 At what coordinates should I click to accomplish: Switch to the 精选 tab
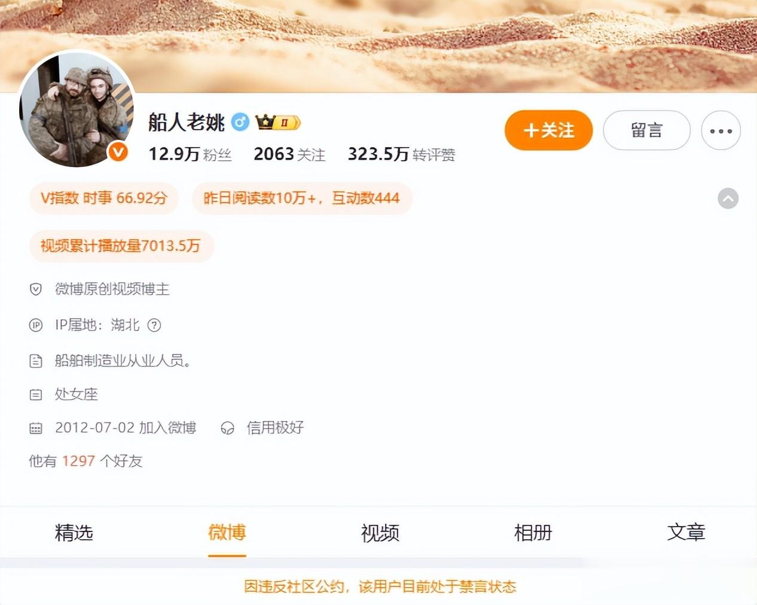point(74,533)
